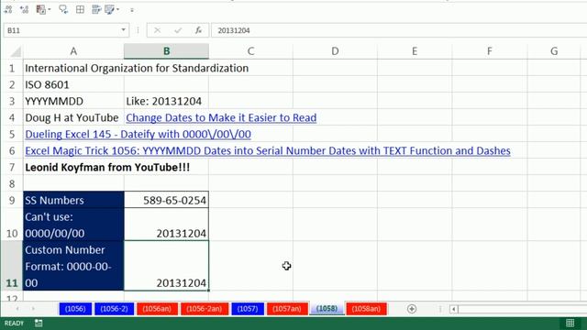Click the formula bar showing 20131204
587x330 pixels.
click(399, 30)
